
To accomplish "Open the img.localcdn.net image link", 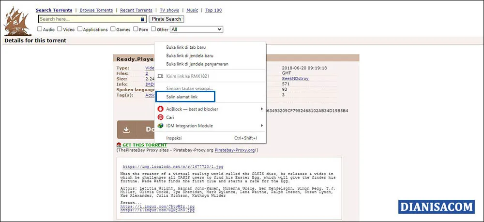I will click(x=173, y=166).
